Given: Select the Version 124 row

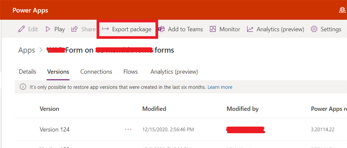Looking at the screenshot, I should point(55,129).
